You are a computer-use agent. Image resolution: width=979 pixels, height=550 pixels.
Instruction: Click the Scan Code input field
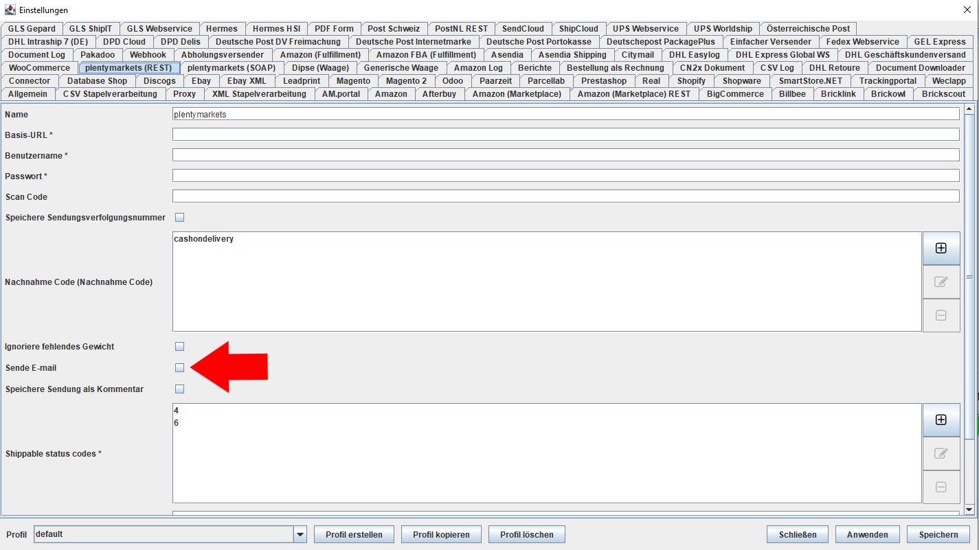pos(566,196)
